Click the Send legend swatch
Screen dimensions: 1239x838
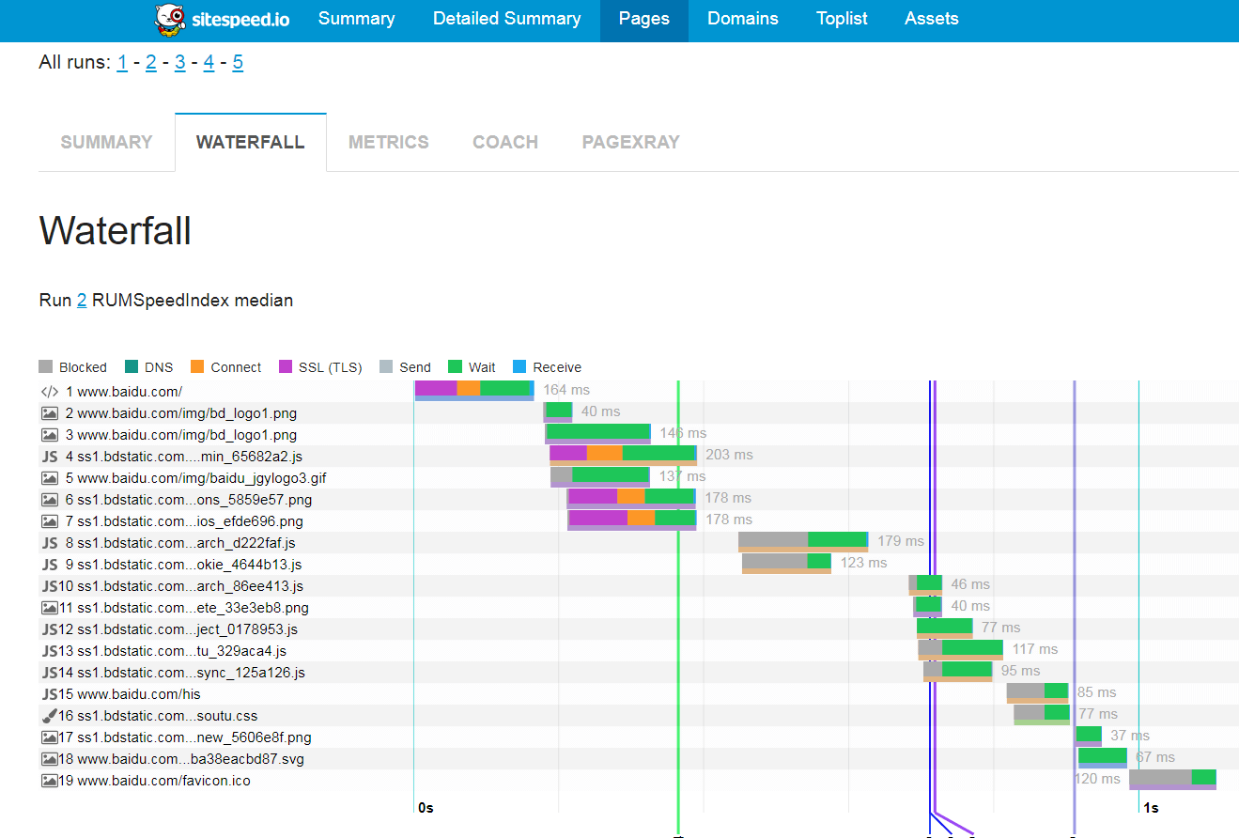pos(386,367)
